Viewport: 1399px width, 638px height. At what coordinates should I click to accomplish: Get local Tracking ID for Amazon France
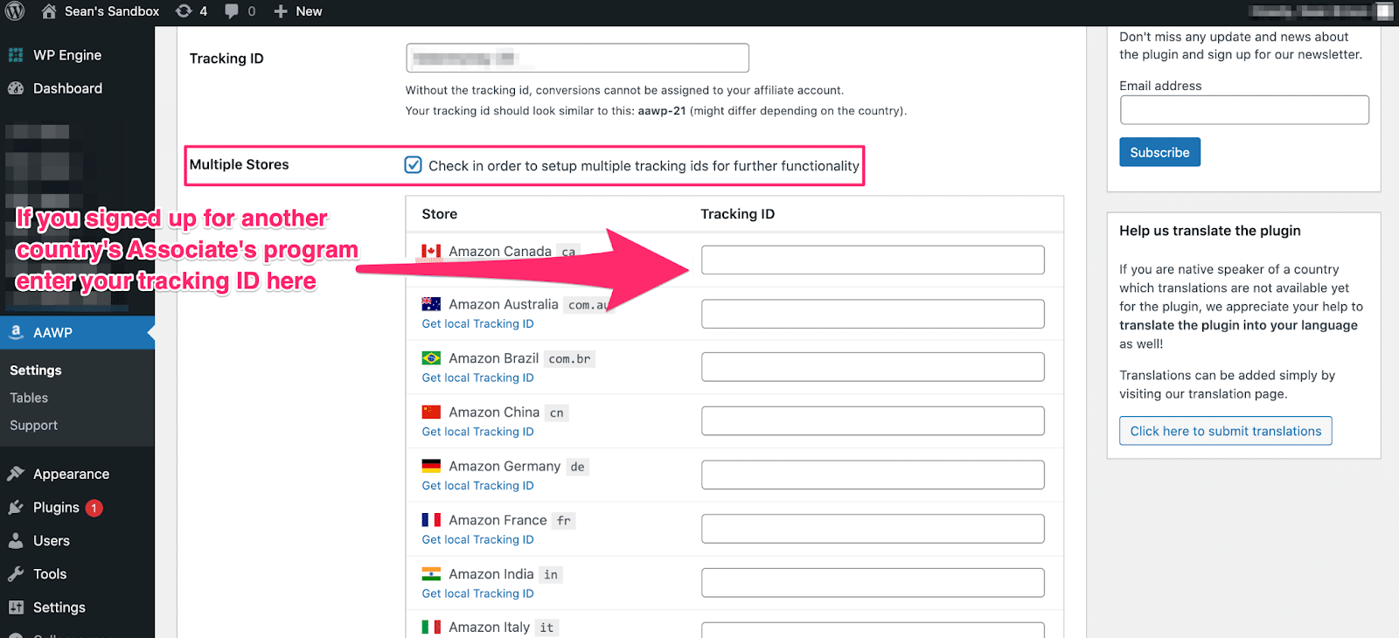(x=477, y=539)
